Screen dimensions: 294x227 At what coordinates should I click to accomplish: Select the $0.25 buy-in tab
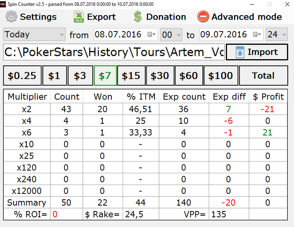click(x=22, y=76)
